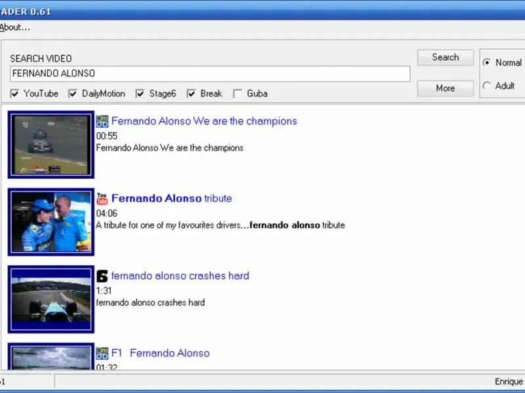Open 'fernando alonso crashes hard' link
The width and height of the screenshot is (525, 393).
tap(180, 276)
